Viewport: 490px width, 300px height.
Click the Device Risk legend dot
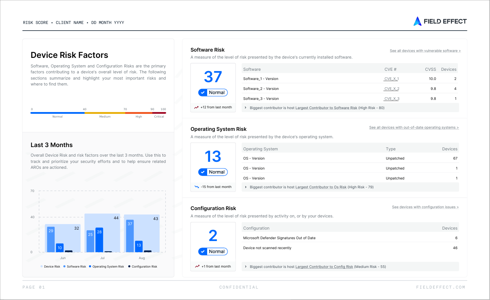point(42,266)
